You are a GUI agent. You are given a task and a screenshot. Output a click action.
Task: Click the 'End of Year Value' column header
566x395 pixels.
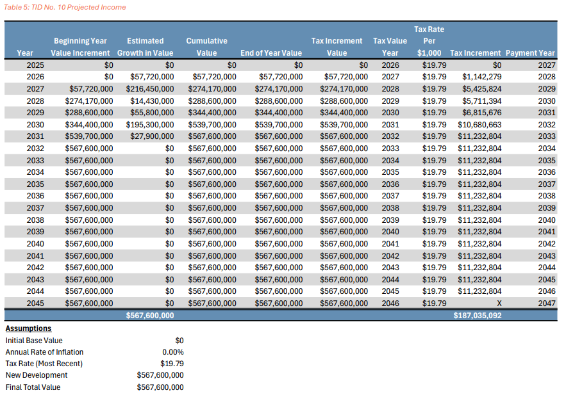[271, 53]
